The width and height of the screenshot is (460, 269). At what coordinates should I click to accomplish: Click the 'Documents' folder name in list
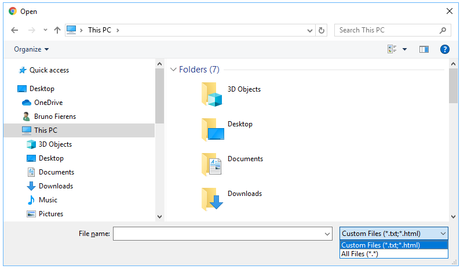point(245,159)
